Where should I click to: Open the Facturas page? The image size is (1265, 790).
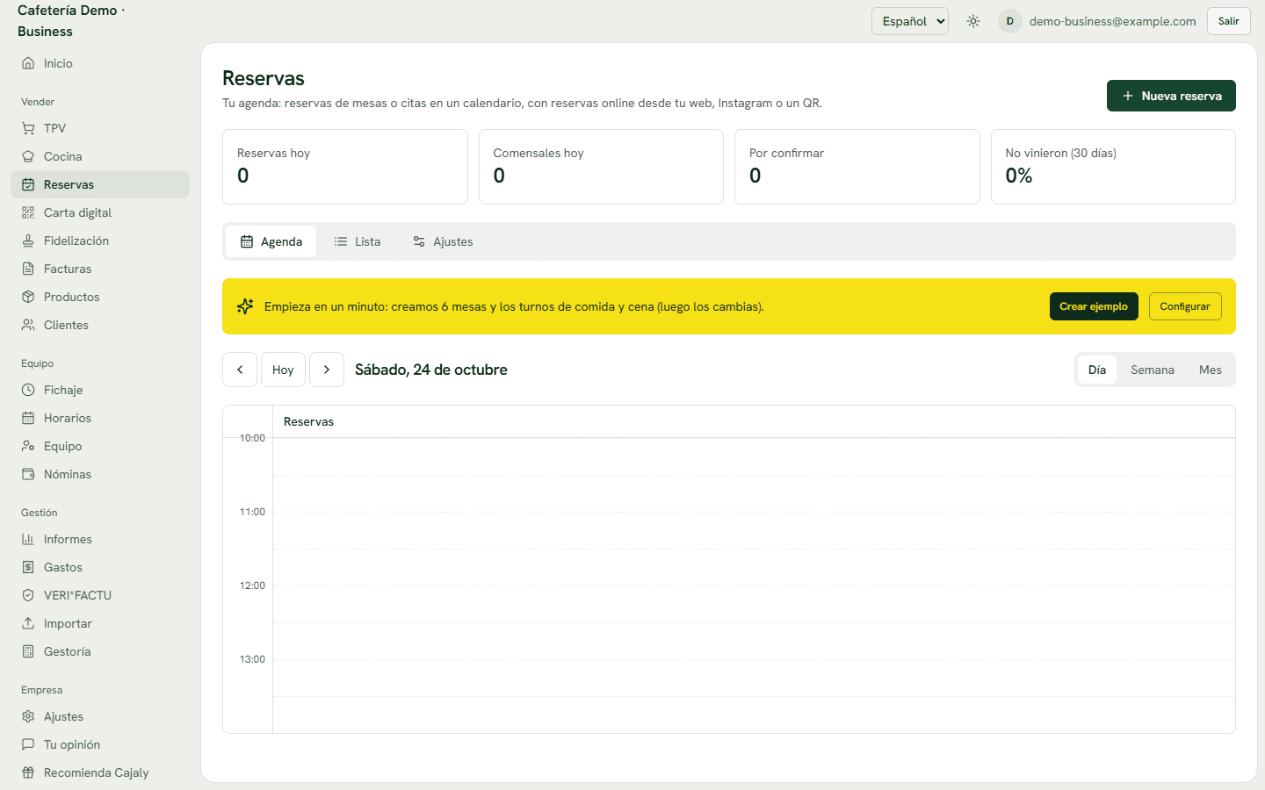point(100,269)
